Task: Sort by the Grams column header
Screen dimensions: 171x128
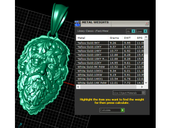Action: 115,38
